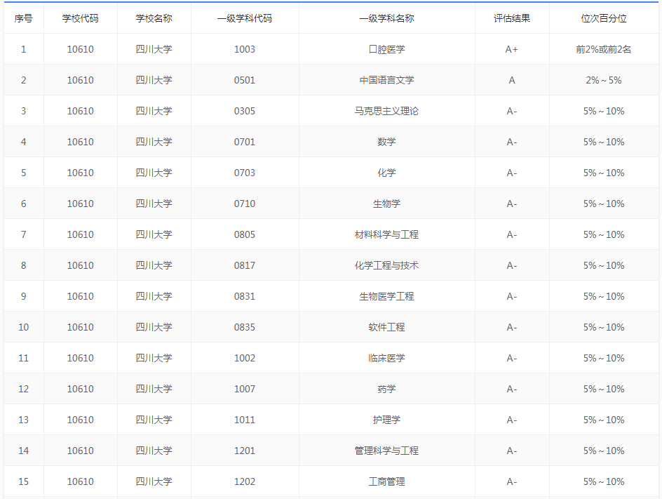Click the 学校代码 column header

click(x=81, y=19)
